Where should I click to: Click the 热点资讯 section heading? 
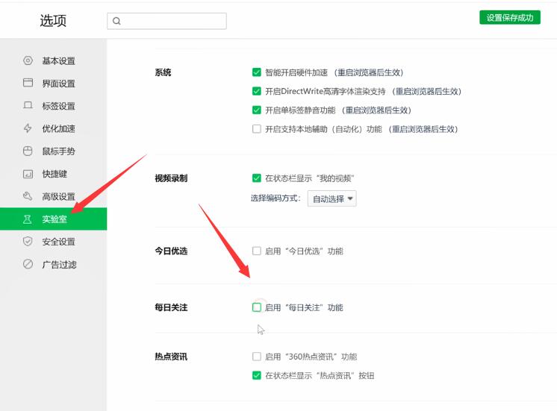(171, 357)
